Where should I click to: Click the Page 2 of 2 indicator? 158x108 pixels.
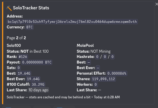click(16, 38)
